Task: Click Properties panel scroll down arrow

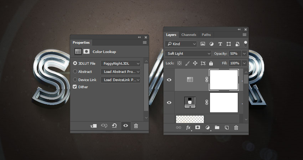Action: 146,118
